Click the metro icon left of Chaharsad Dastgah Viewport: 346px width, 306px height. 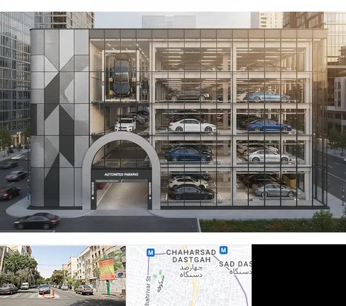coord(150,252)
